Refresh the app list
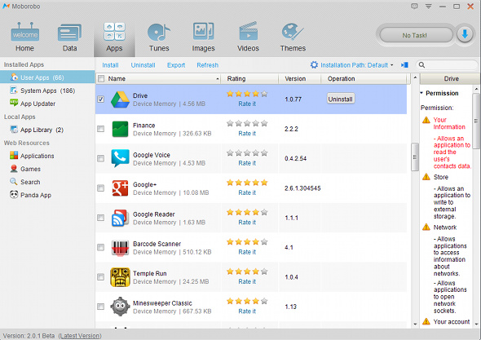Image resolution: width=481 pixels, height=340 pixels. (207, 65)
